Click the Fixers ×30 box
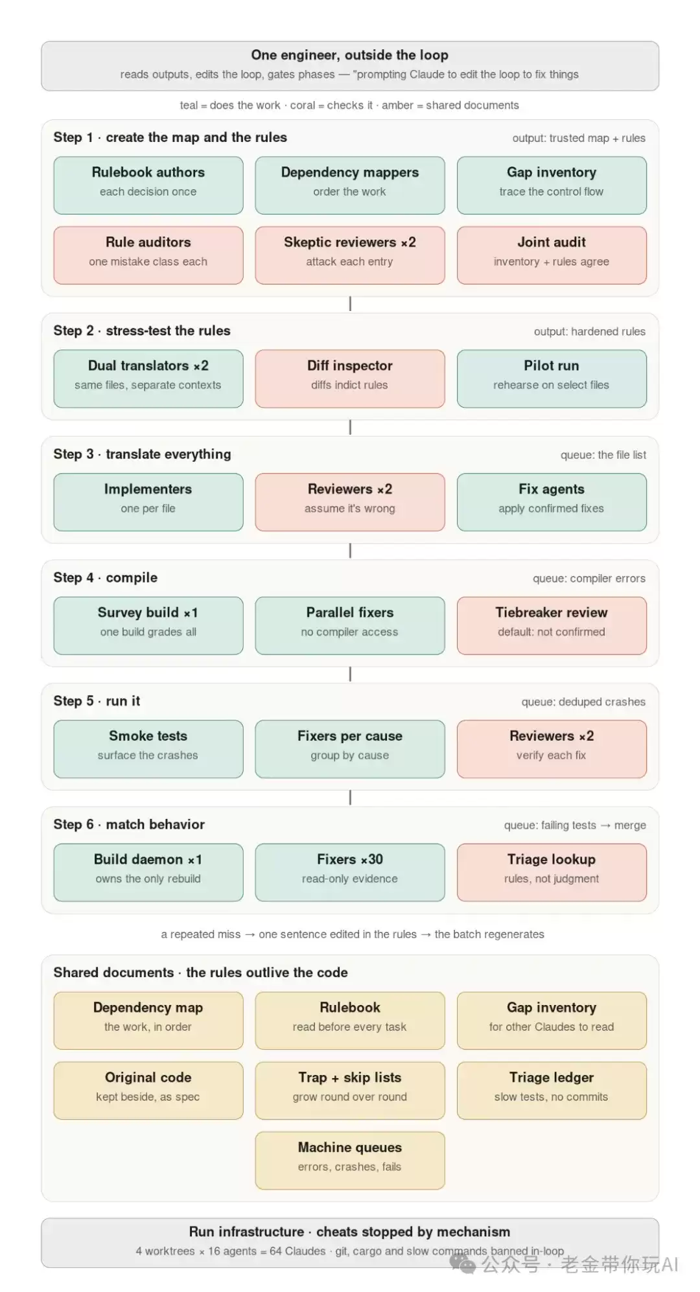Screen dimensions: 700x1292 click(x=350, y=873)
